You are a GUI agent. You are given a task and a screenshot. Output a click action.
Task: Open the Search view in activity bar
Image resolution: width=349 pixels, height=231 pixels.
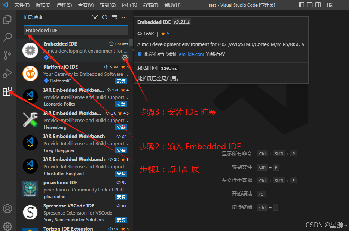pyautogui.click(x=7, y=37)
